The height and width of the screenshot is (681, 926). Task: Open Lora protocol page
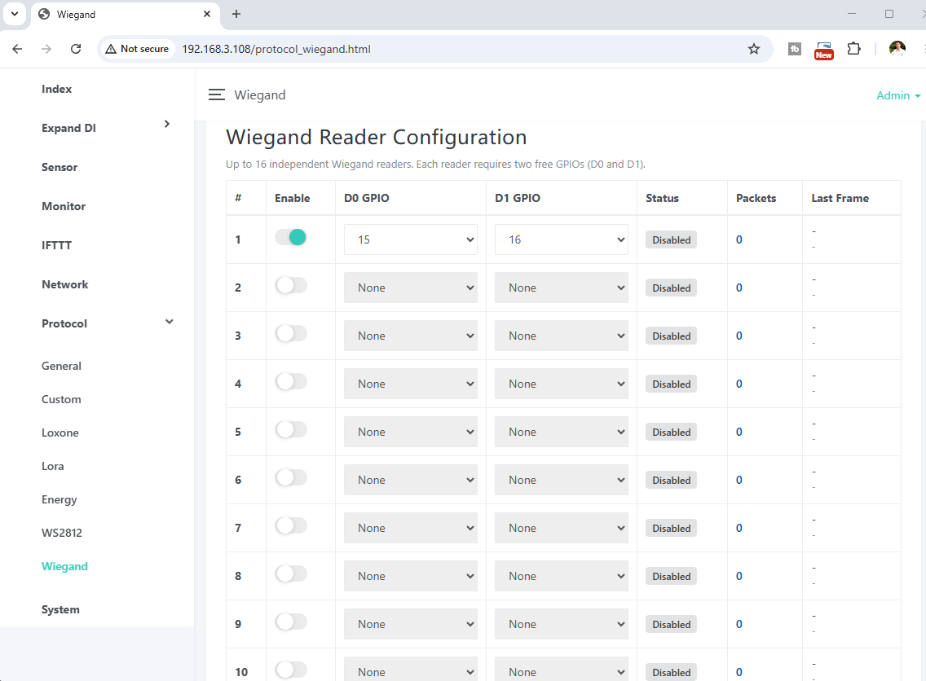[52, 466]
